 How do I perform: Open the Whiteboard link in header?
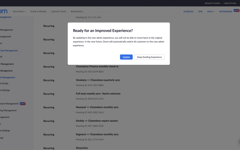pyautogui.click(x=226, y=11)
